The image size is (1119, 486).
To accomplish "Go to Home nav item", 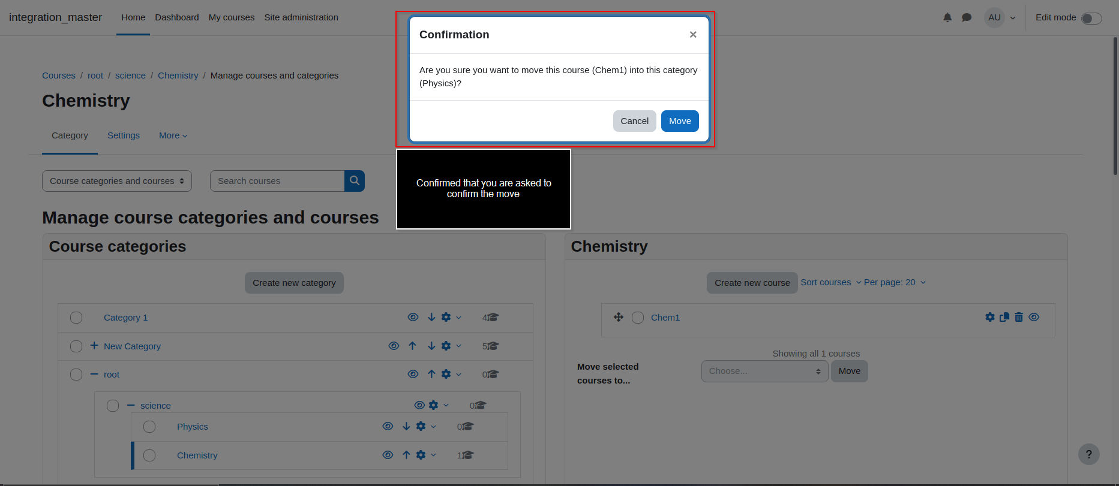I will 133,17.
